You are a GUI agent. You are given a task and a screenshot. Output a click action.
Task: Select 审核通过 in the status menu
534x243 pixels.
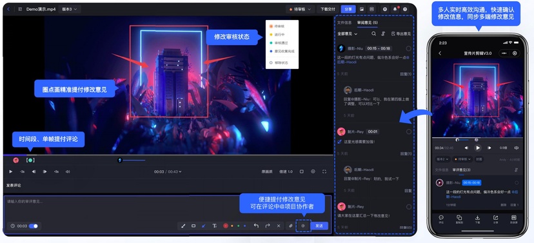pos(282,43)
